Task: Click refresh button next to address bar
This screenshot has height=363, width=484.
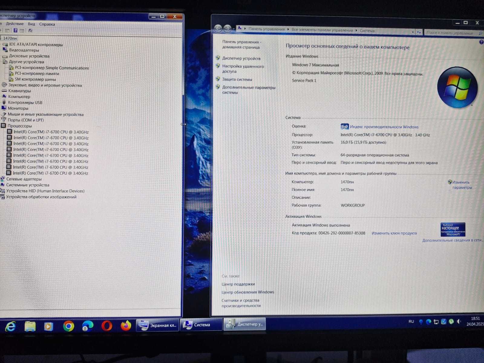Action: (419, 32)
